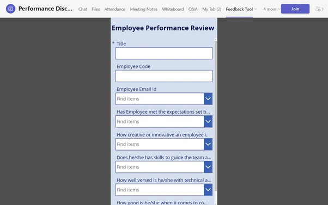Open the My Tab (2) tab
The width and height of the screenshot is (328, 205).
coord(212,9)
